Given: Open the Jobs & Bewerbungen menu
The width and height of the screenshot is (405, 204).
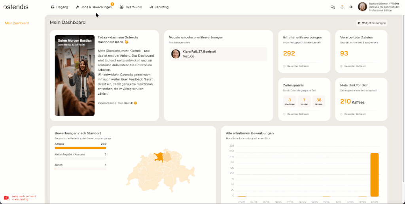Looking at the screenshot, I should (x=94, y=7).
